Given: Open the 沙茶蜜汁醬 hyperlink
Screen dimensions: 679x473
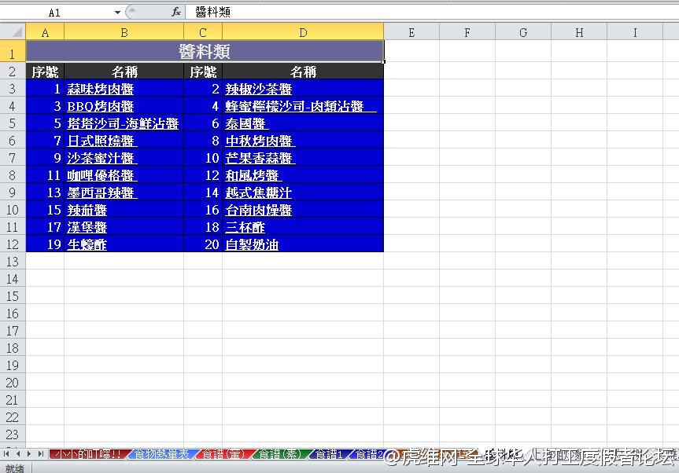Looking at the screenshot, I should click(x=101, y=158).
